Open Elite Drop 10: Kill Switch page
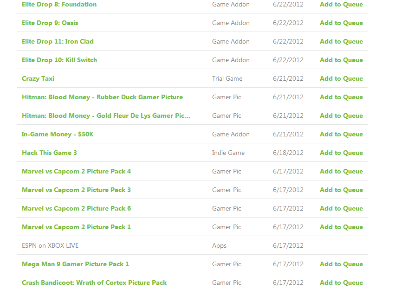This screenshot has width=408, height=289. (59, 60)
